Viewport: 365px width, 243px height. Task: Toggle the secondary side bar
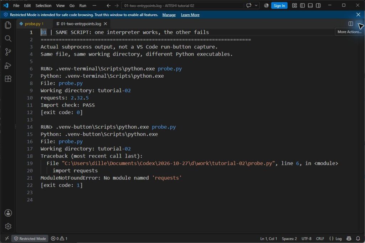coord(318,5)
